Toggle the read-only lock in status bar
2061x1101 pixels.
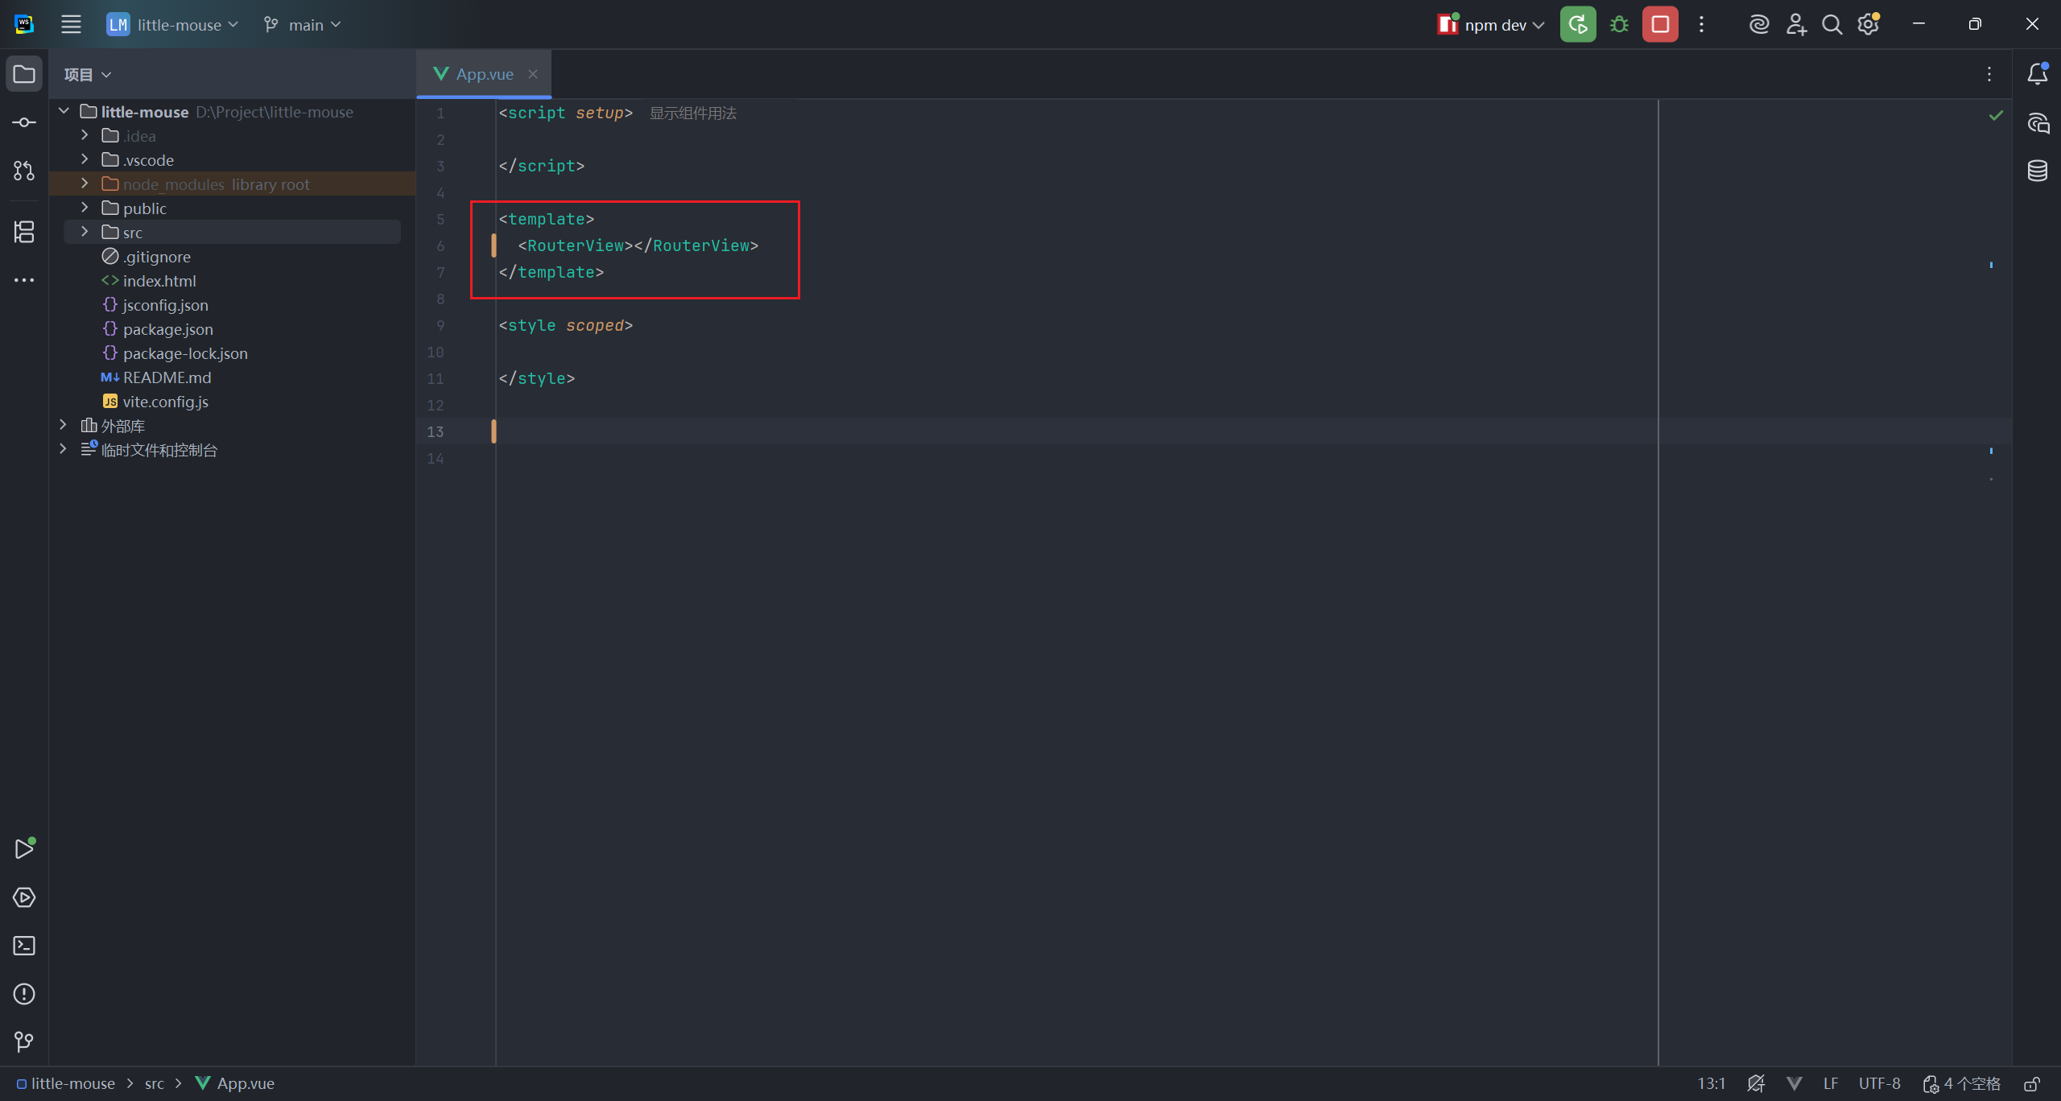(x=2032, y=1084)
